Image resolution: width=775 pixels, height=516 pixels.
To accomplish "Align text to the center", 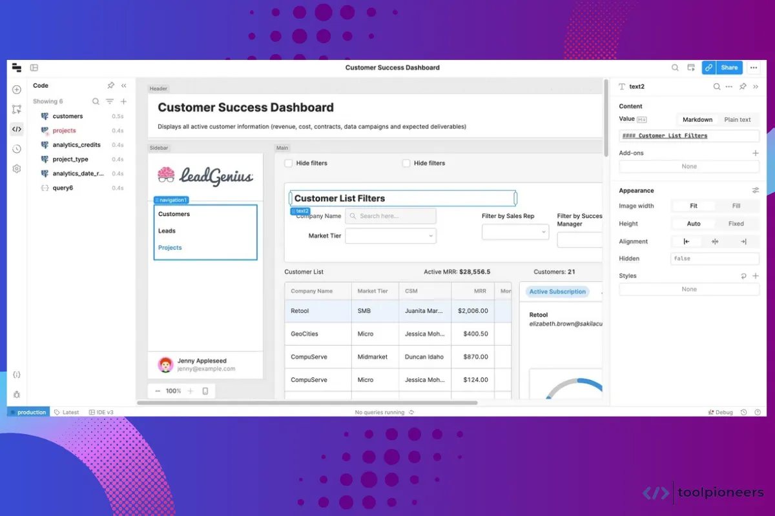I will 715,242.
